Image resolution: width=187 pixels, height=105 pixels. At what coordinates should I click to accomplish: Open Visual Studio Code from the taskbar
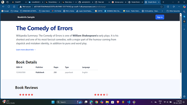point(128,102)
